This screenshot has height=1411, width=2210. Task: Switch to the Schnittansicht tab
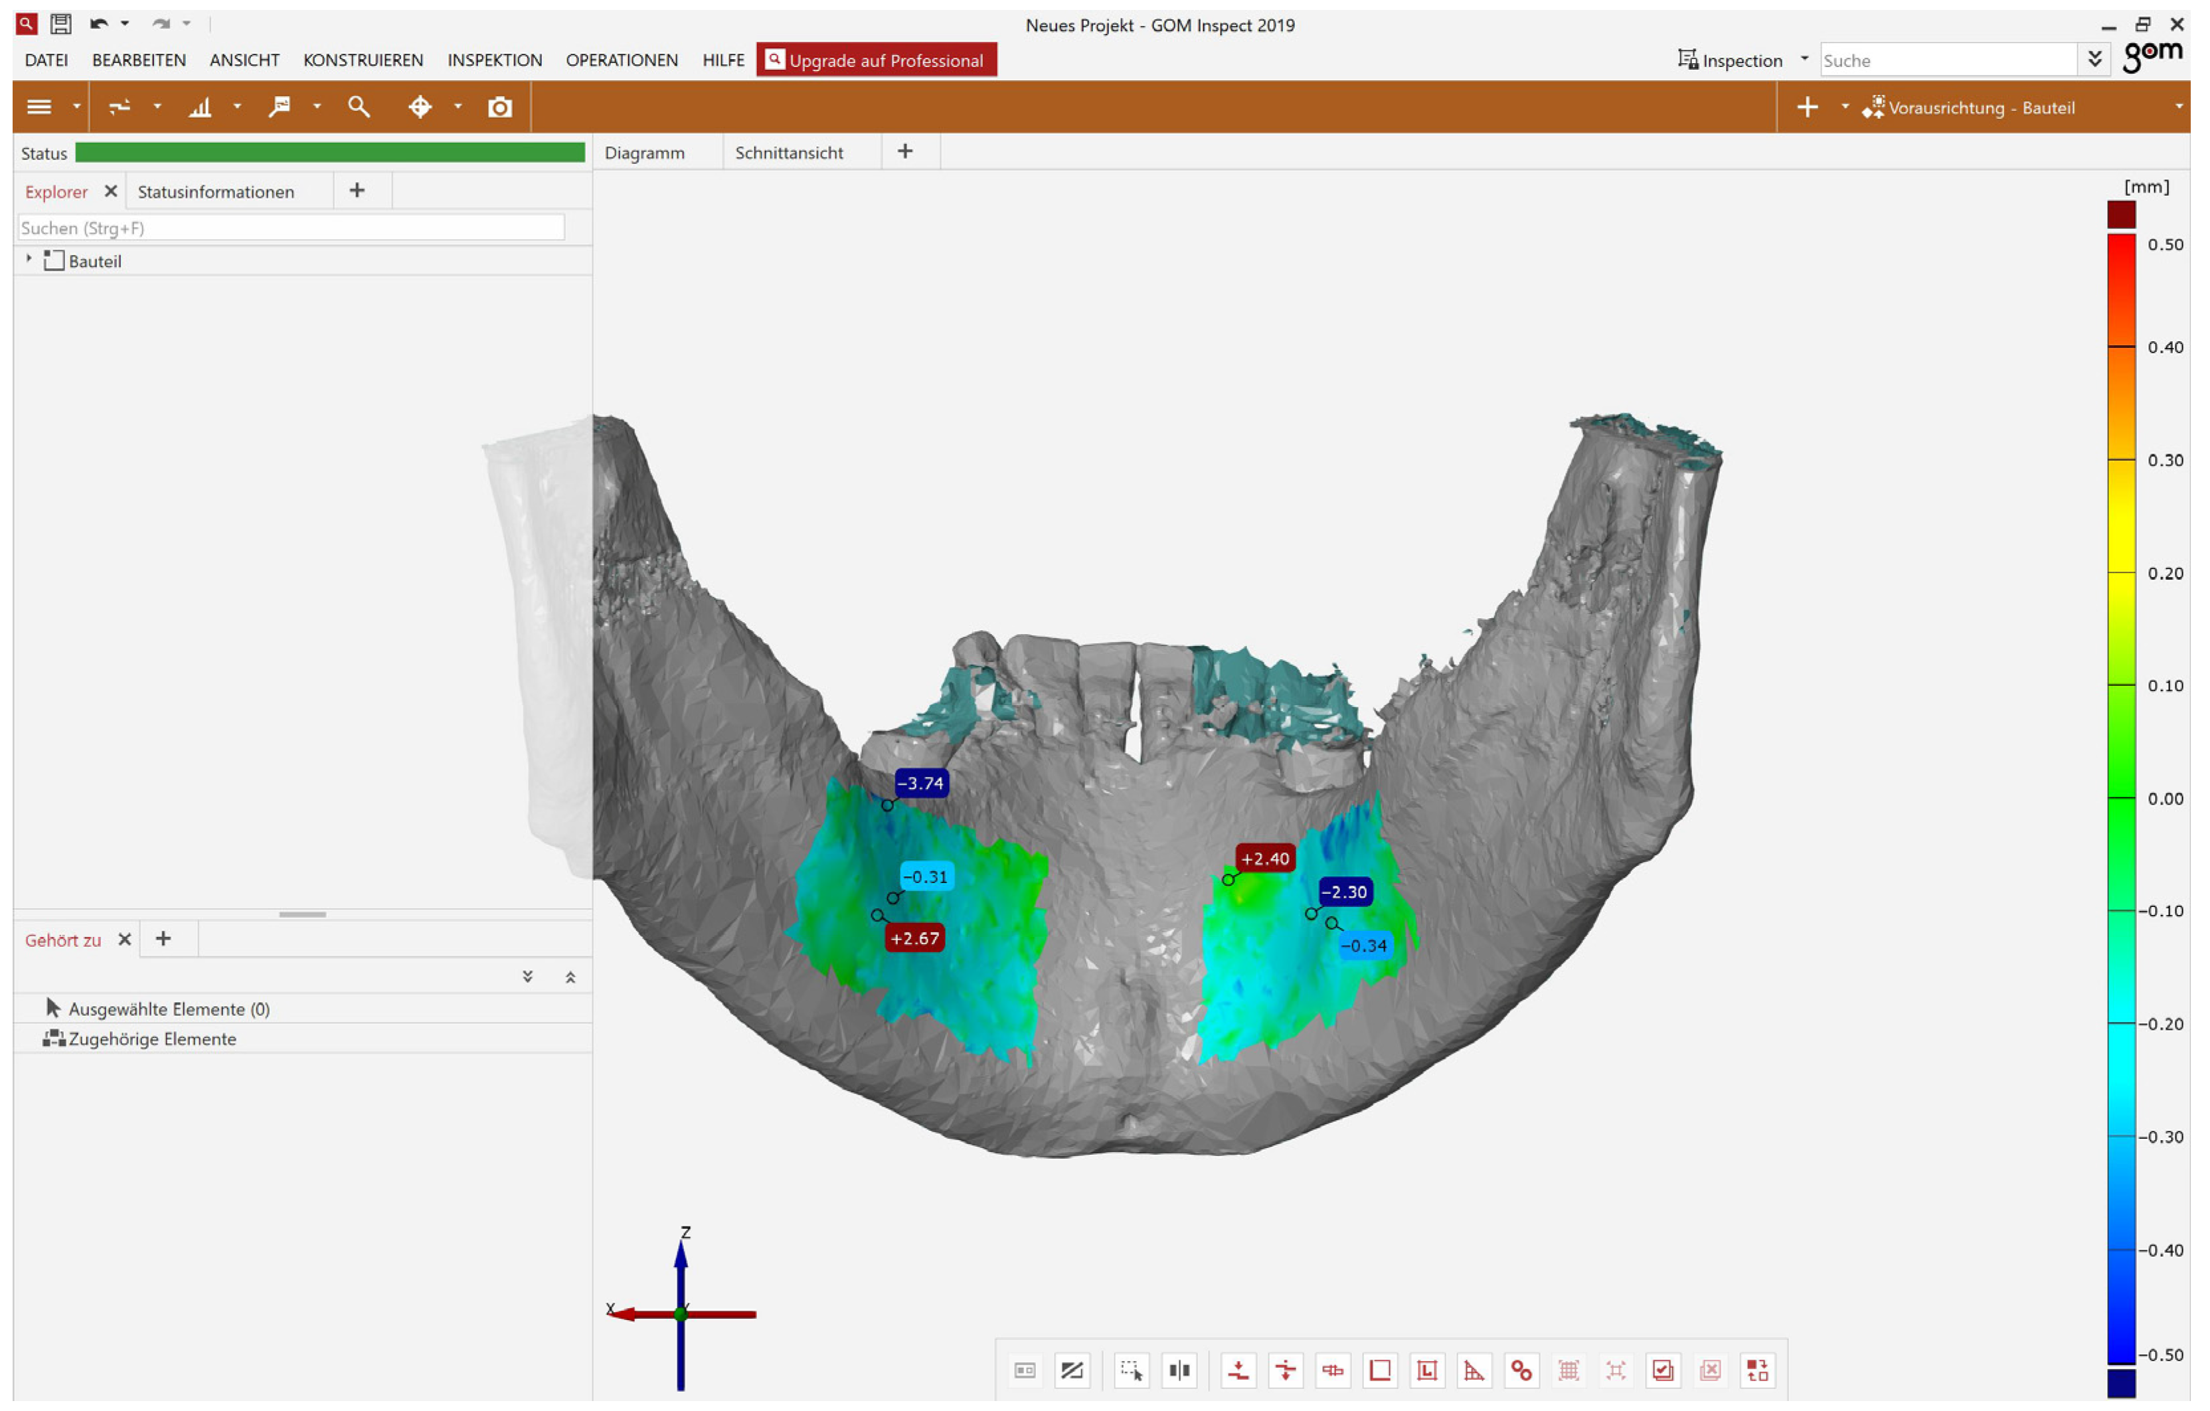click(788, 152)
